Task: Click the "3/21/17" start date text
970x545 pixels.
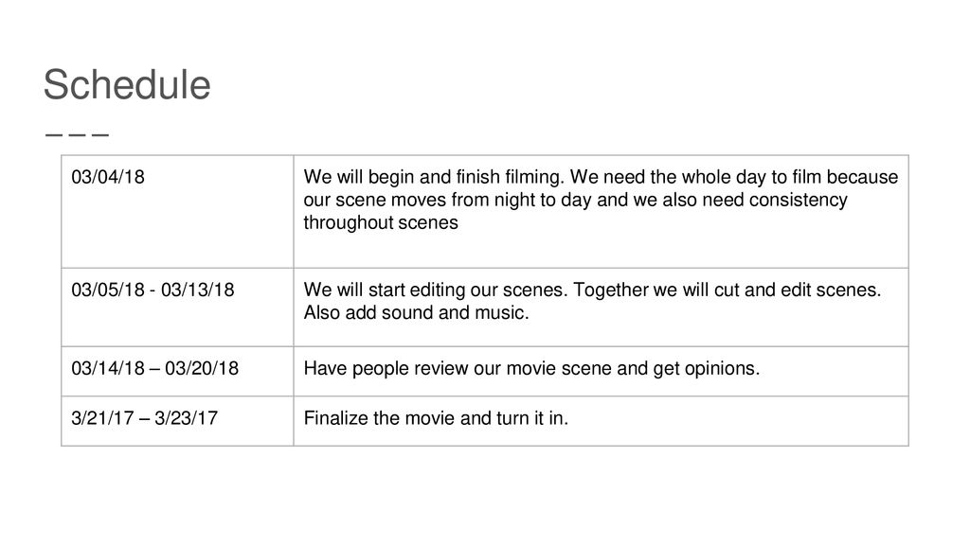Action: pyautogui.click(x=102, y=418)
